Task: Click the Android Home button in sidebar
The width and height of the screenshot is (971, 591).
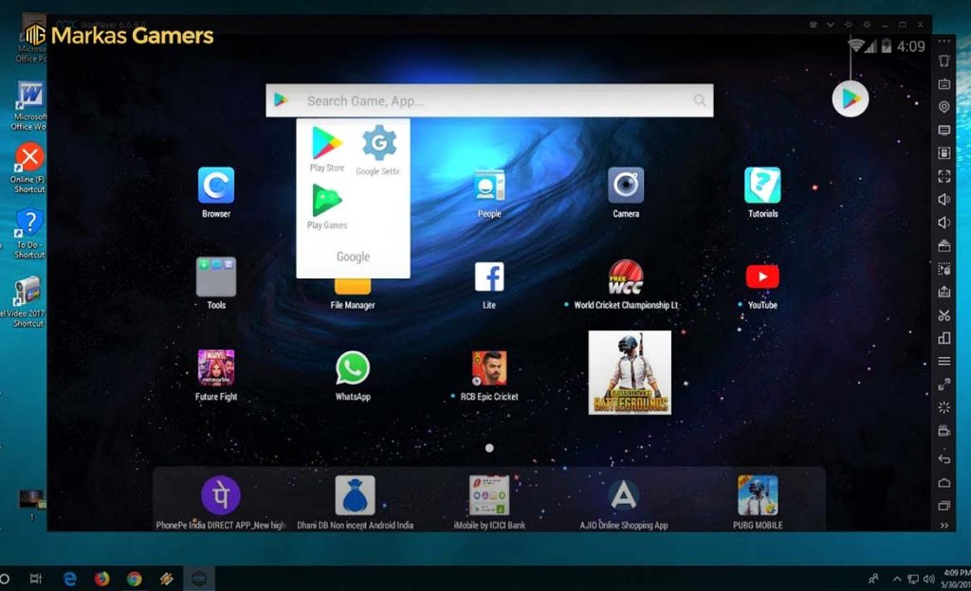Action: (x=944, y=482)
